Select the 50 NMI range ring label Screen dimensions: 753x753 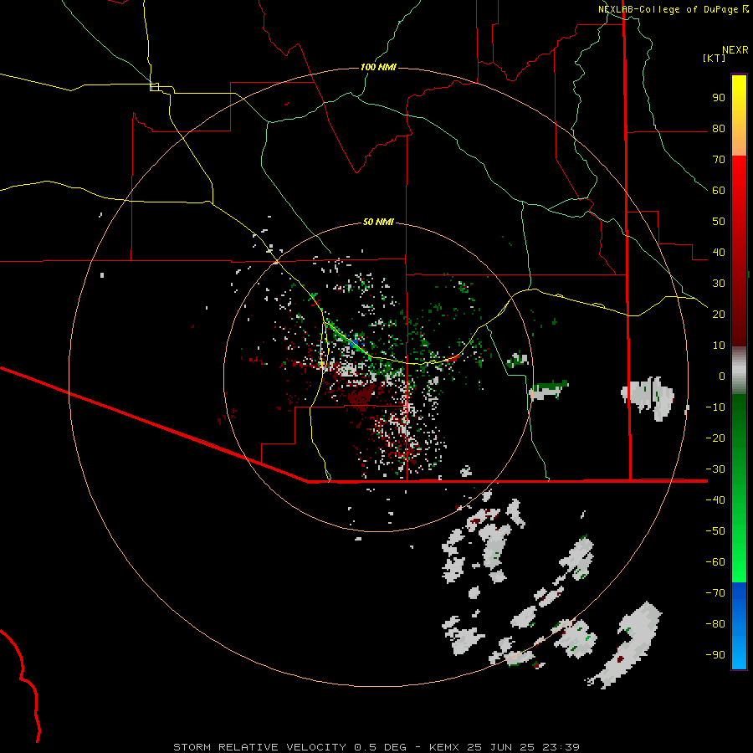pos(378,222)
